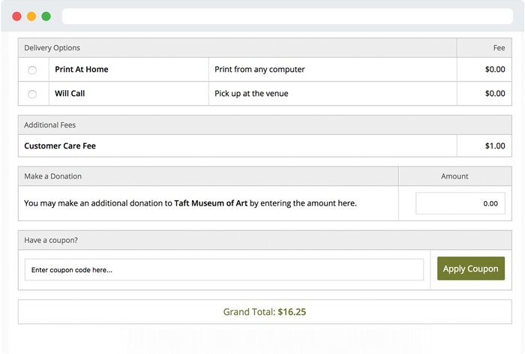Click the Apply Coupon button
Viewport: 525px width, 354px height.
pos(470,268)
